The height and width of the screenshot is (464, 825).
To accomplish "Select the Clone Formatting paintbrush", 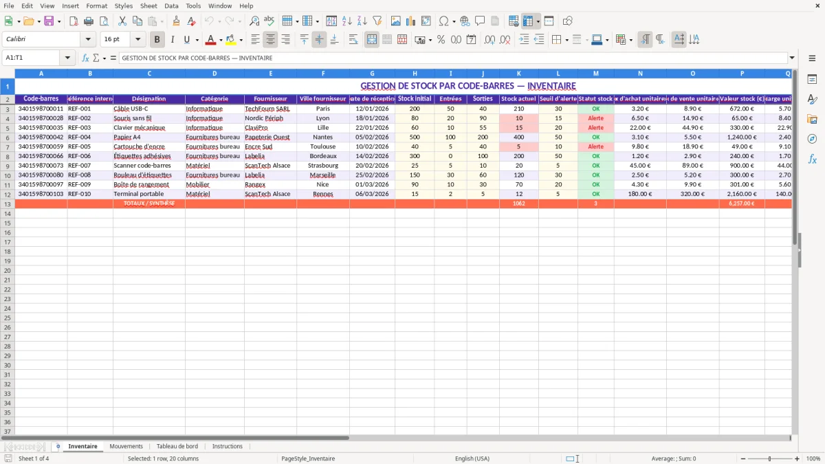I will pos(177,21).
